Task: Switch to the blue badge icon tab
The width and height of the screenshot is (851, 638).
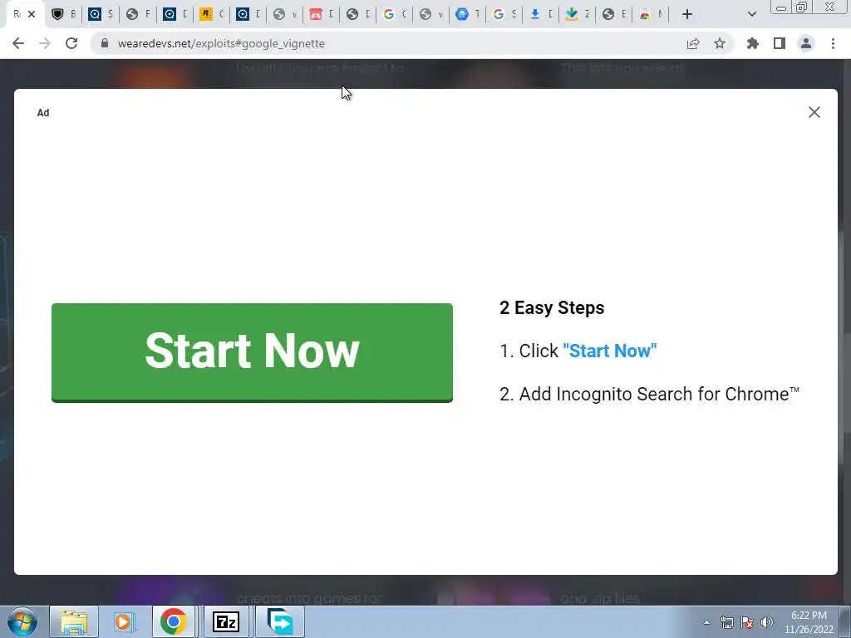Action: [x=467, y=15]
